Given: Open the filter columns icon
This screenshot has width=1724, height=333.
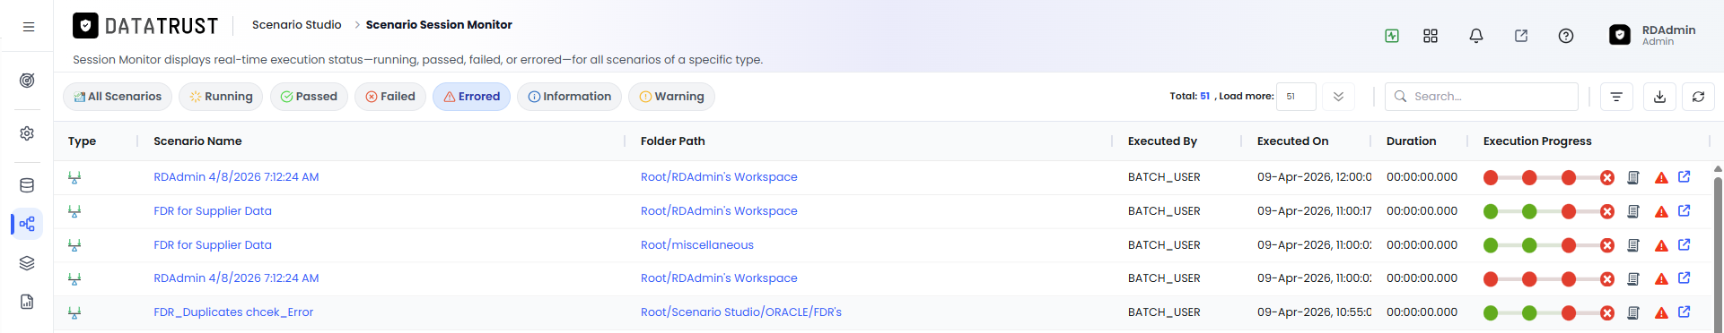Looking at the screenshot, I should tap(1616, 97).
